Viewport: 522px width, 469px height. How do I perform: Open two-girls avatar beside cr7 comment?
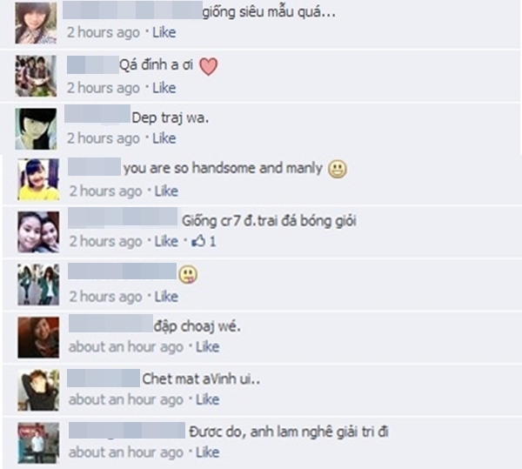pyautogui.click(x=38, y=232)
